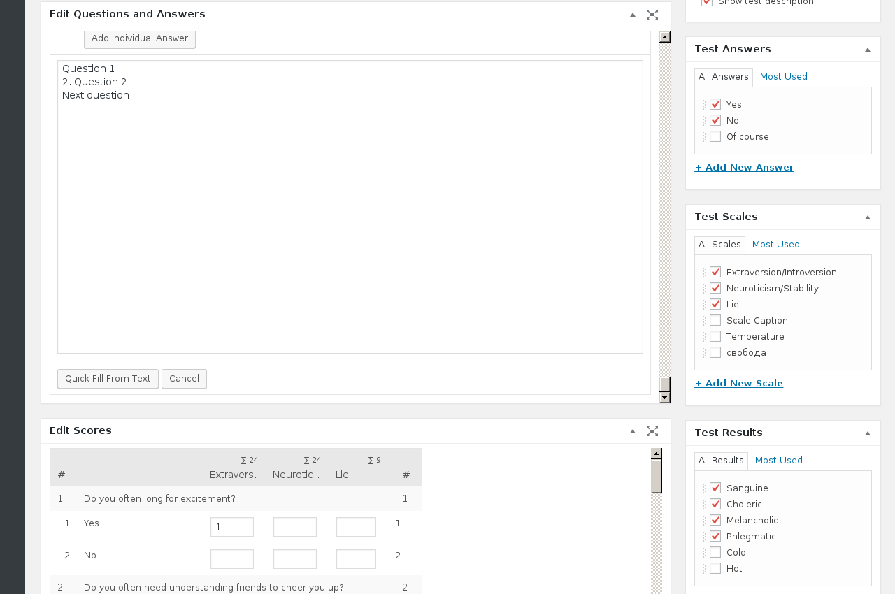Click the questions panel scrollbar down arrow

click(x=665, y=398)
